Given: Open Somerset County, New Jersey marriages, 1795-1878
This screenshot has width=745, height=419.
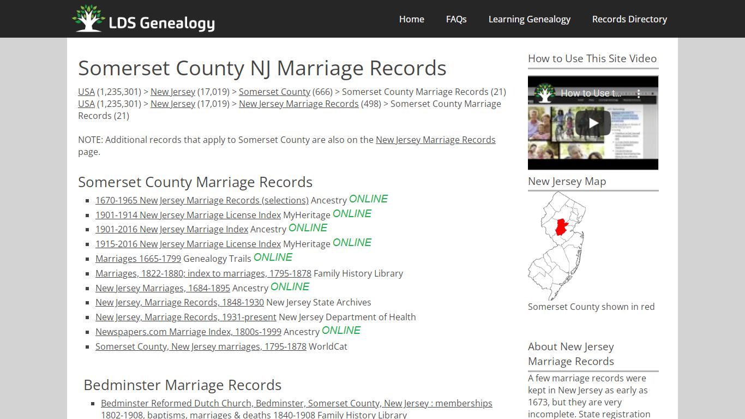Looking at the screenshot, I should pyautogui.click(x=201, y=346).
